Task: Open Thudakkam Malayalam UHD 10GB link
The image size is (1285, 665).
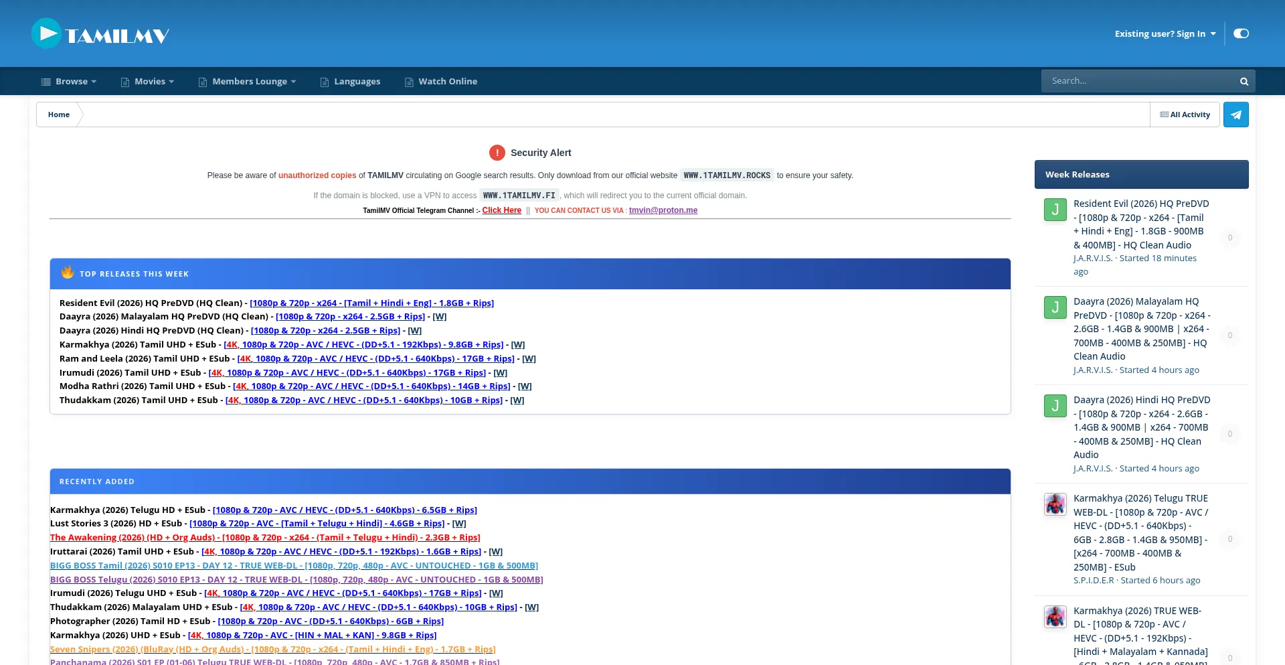Action: [x=379, y=607]
